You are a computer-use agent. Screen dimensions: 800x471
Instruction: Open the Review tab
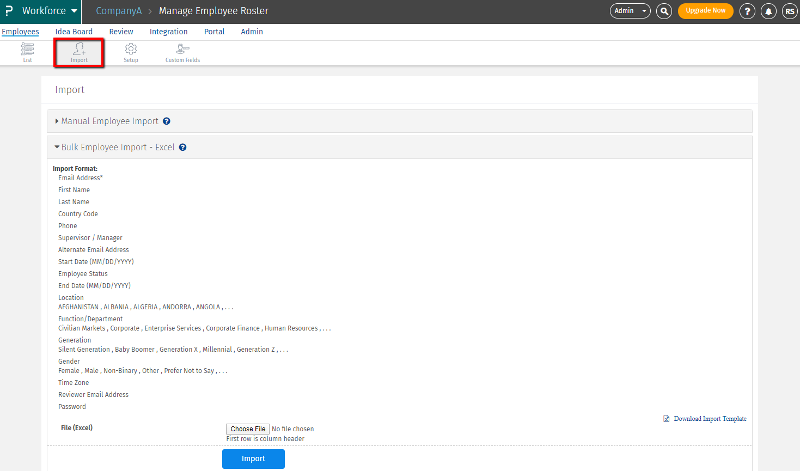121,32
